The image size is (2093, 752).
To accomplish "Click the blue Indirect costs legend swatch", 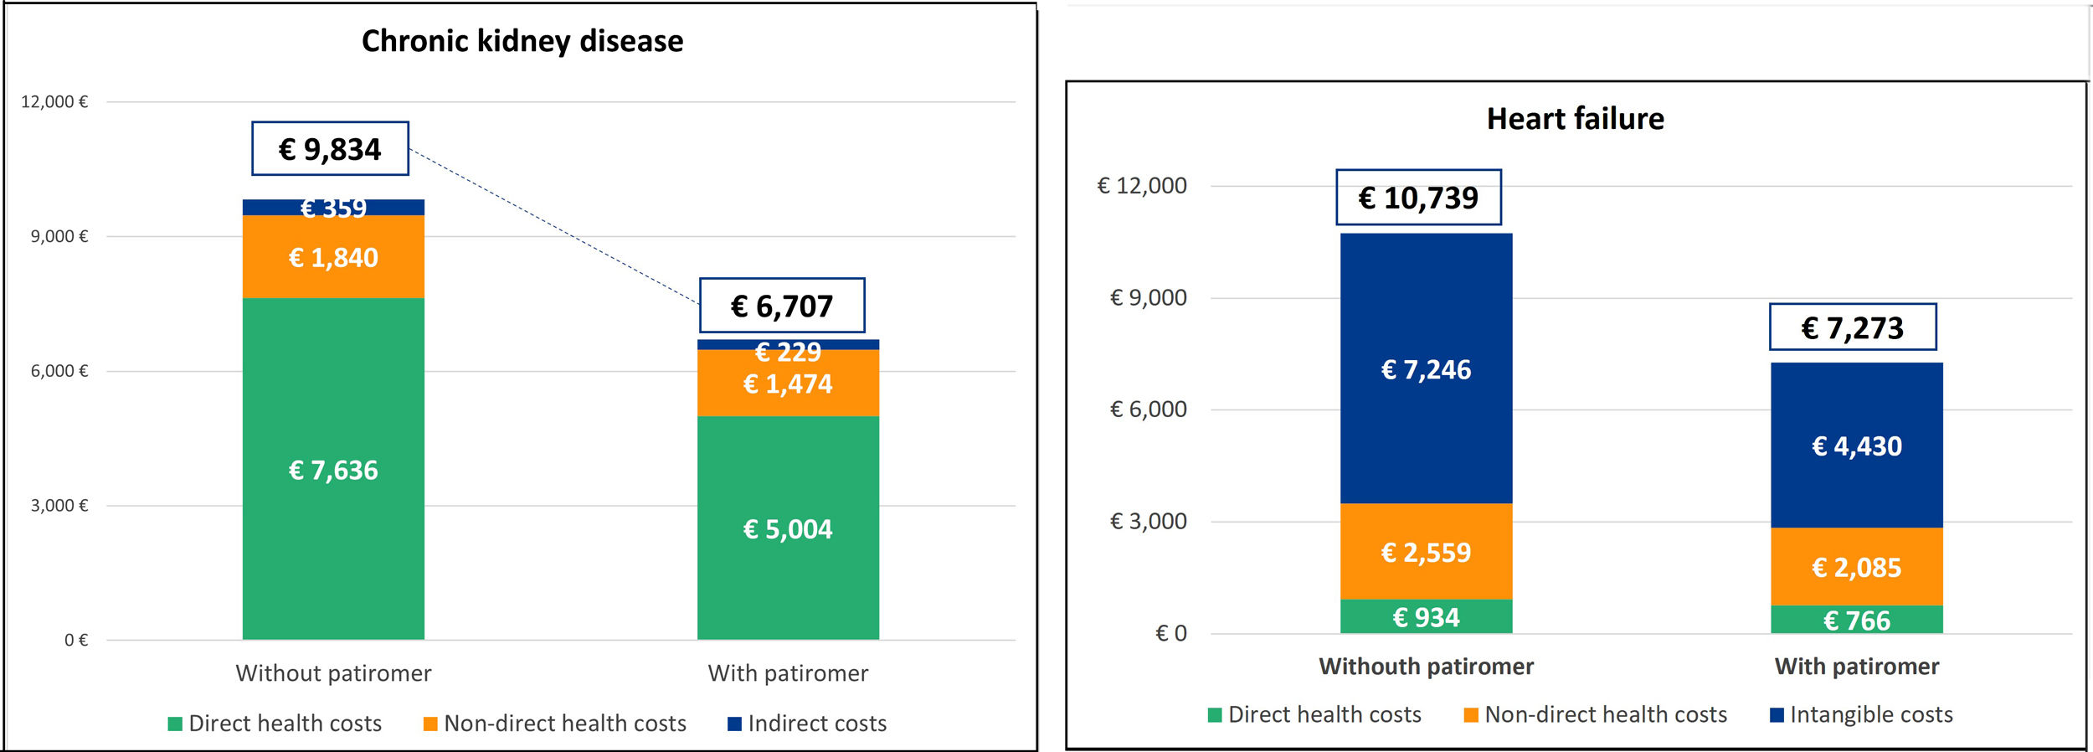I will click(734, 724).
